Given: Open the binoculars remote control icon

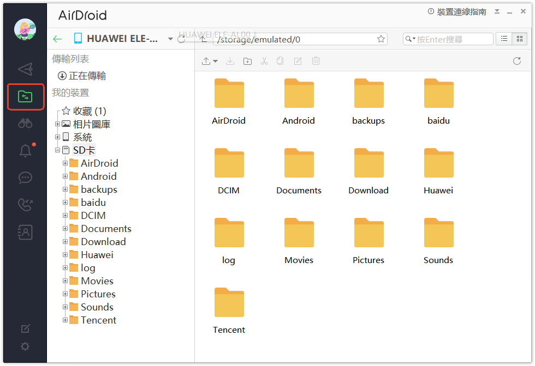Looking at the screenshot, I should [x=25, y=123].
